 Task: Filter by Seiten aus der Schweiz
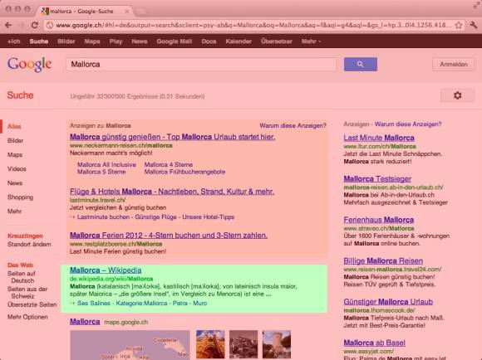click(27, 293)
